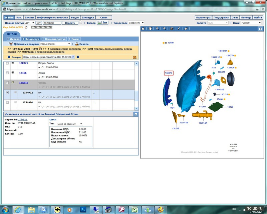The height and width of the screenshot is (214, 267).
Task: Open Excel from the taskbar
Action: [x=135, y=209]
